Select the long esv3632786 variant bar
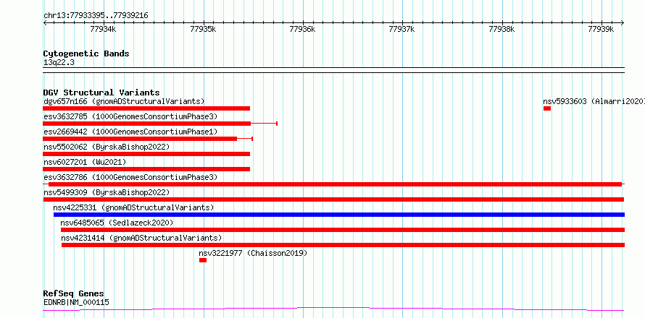645x318 pixels. pos(334,184)
